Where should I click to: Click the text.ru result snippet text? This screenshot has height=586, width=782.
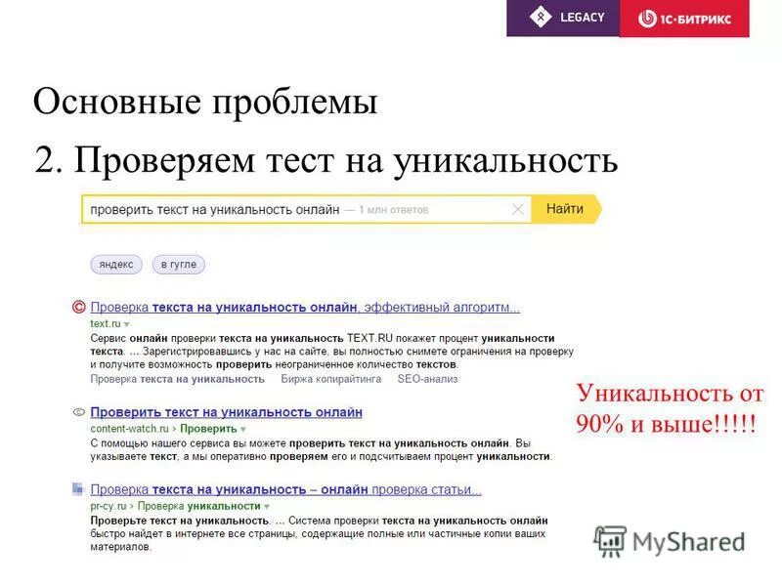(331, 352)
